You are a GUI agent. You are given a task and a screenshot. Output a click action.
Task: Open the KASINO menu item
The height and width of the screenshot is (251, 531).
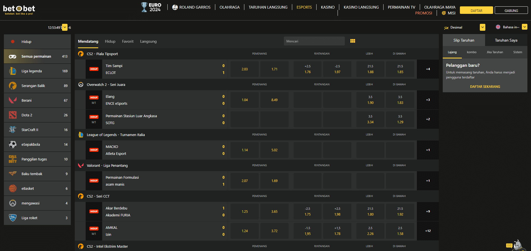328,7
